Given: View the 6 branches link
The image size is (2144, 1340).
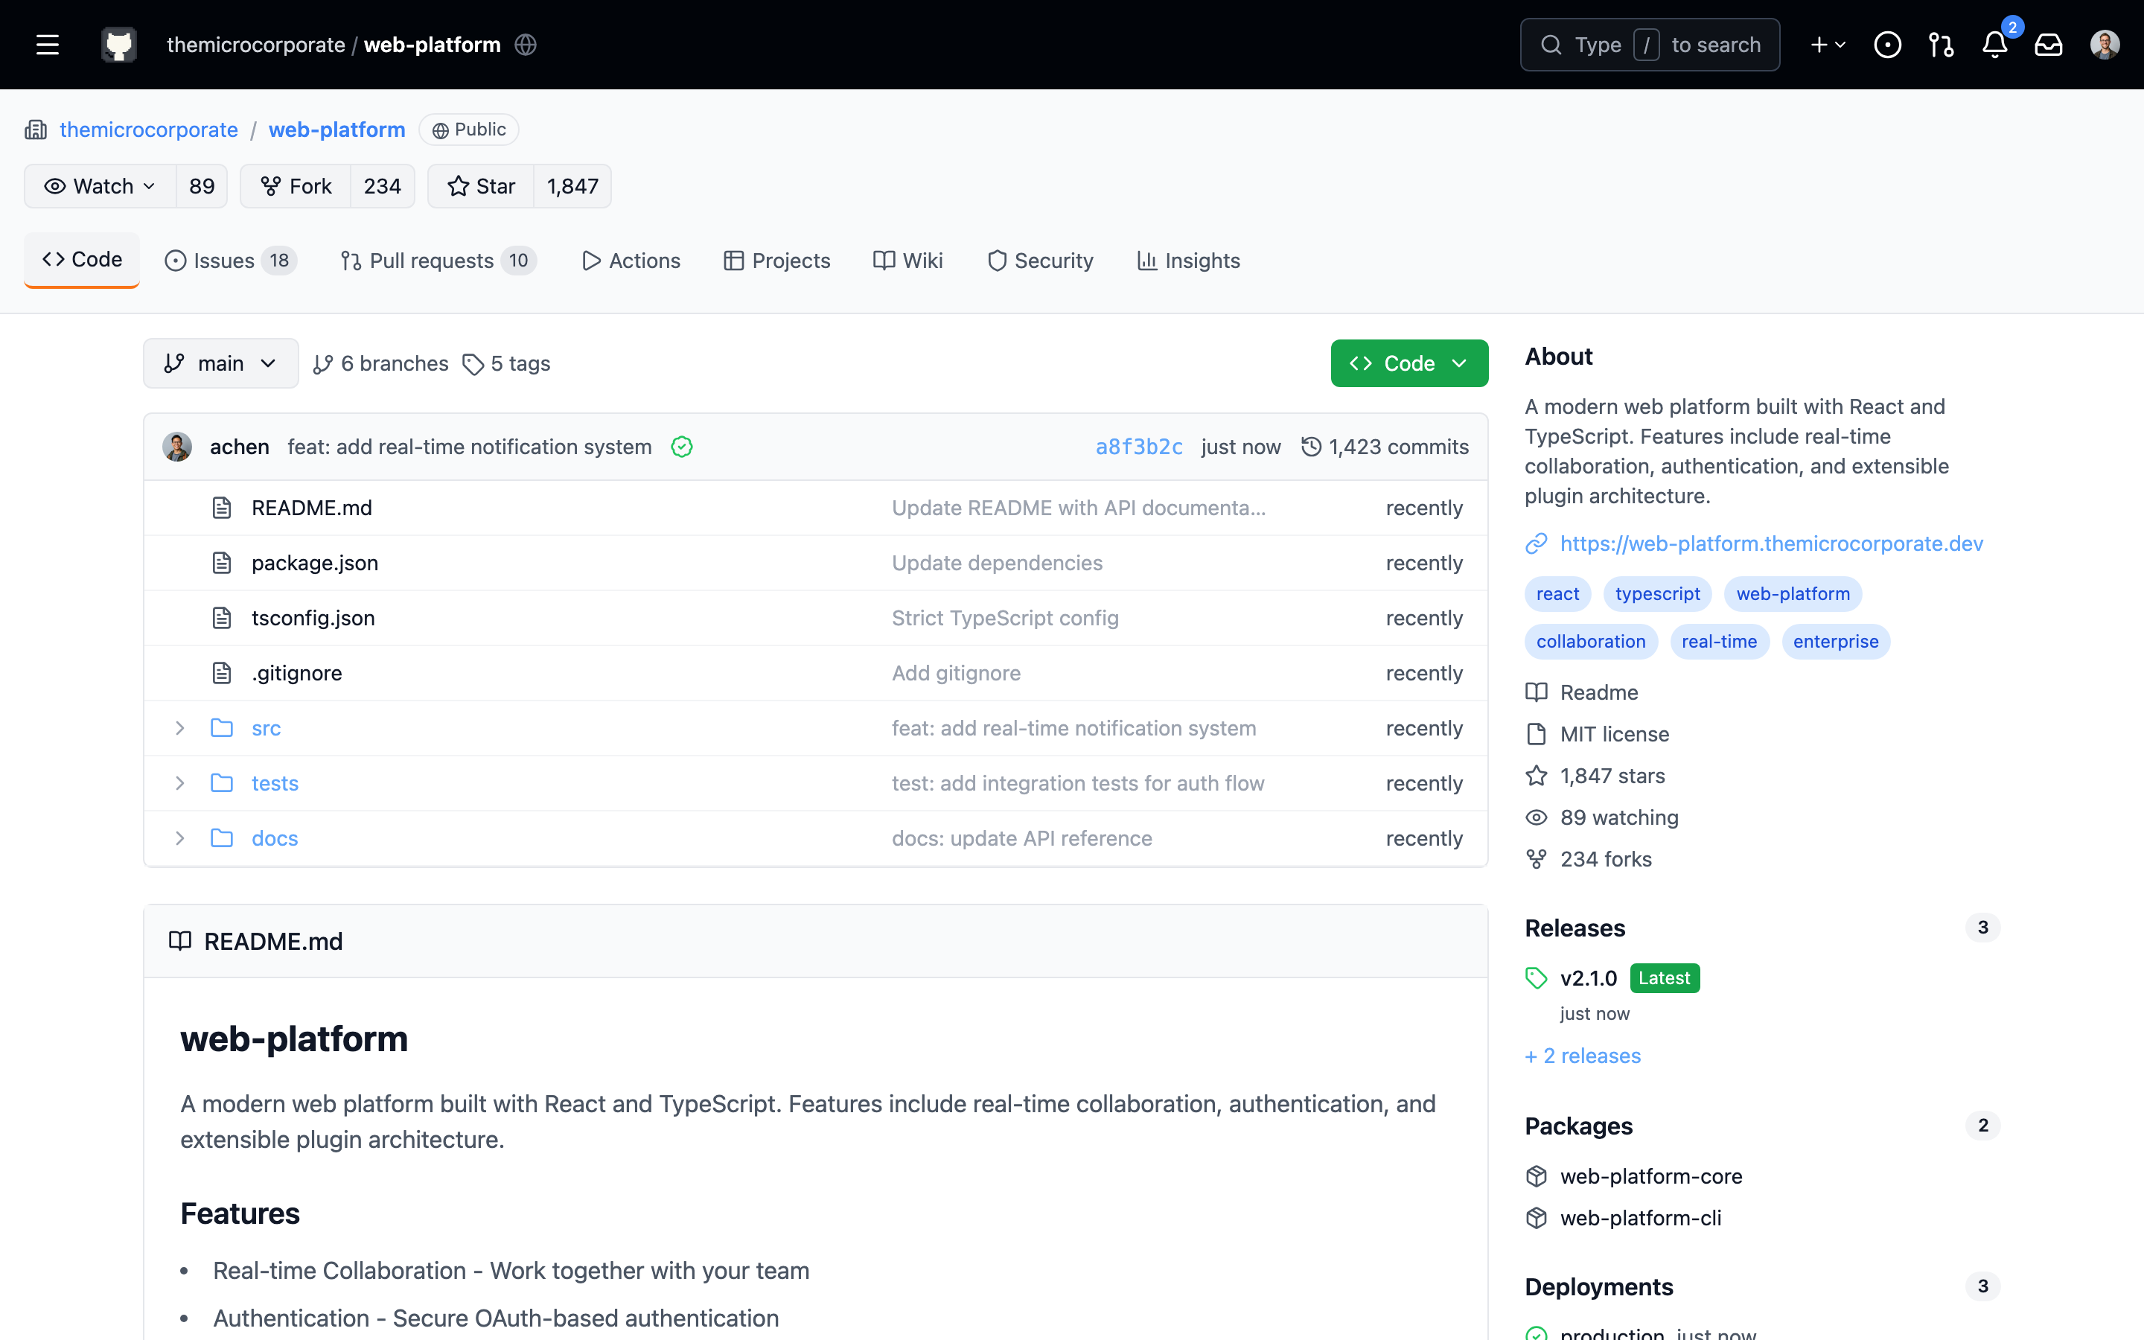Looking at the screenshot, I should [381, 363].
